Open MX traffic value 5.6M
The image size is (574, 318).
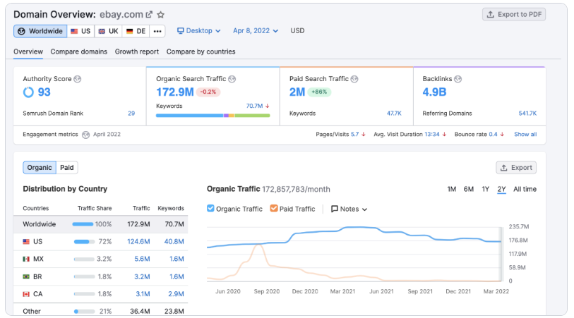click(142, 259)
